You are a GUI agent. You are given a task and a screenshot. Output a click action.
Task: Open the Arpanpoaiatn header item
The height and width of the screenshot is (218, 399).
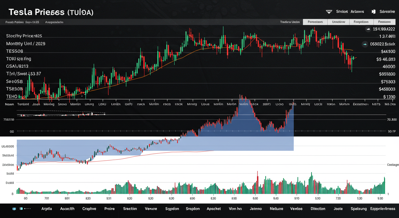click(54, 22)
